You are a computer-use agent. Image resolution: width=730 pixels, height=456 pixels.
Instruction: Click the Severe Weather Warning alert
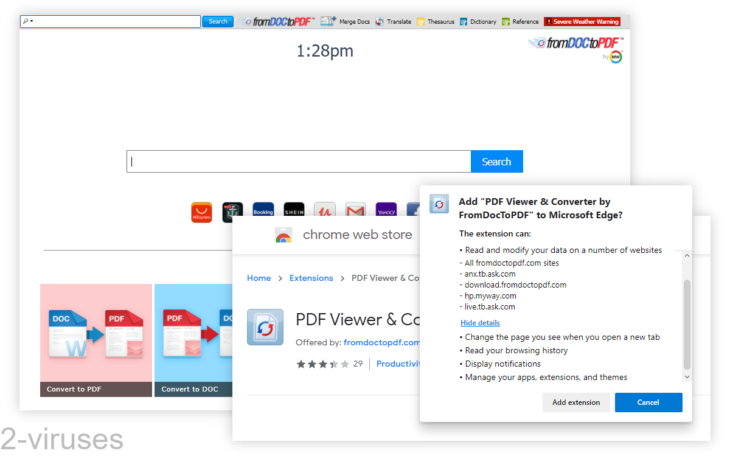(582, 21)
